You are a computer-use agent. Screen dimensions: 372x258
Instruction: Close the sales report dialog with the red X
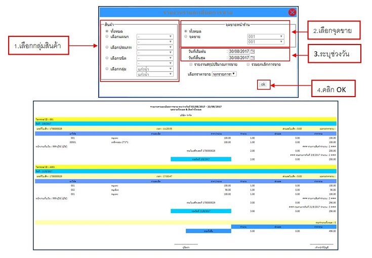[292, 12]
